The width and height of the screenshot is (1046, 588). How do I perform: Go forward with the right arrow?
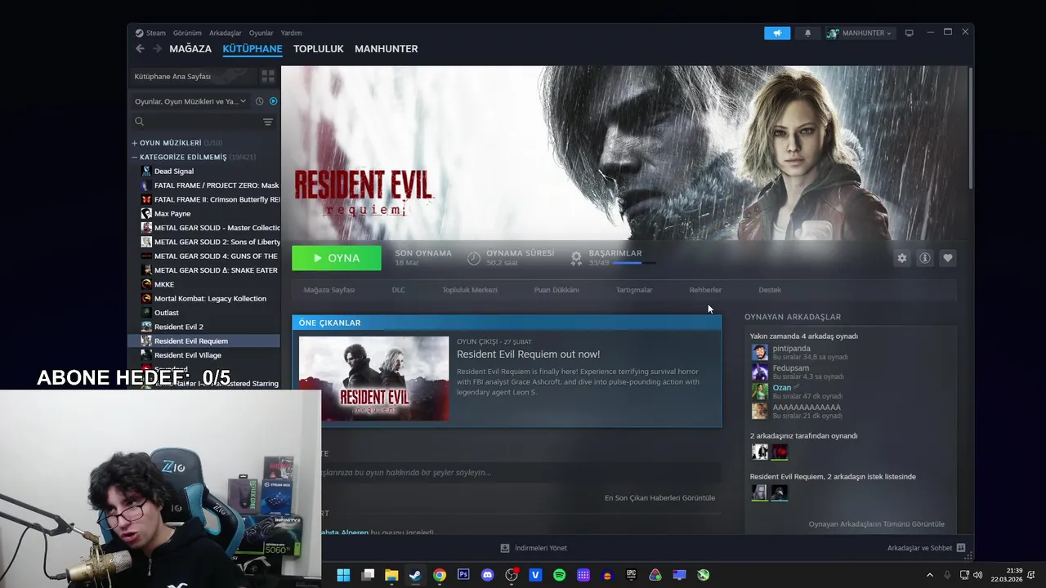click(x=157, y=49)
